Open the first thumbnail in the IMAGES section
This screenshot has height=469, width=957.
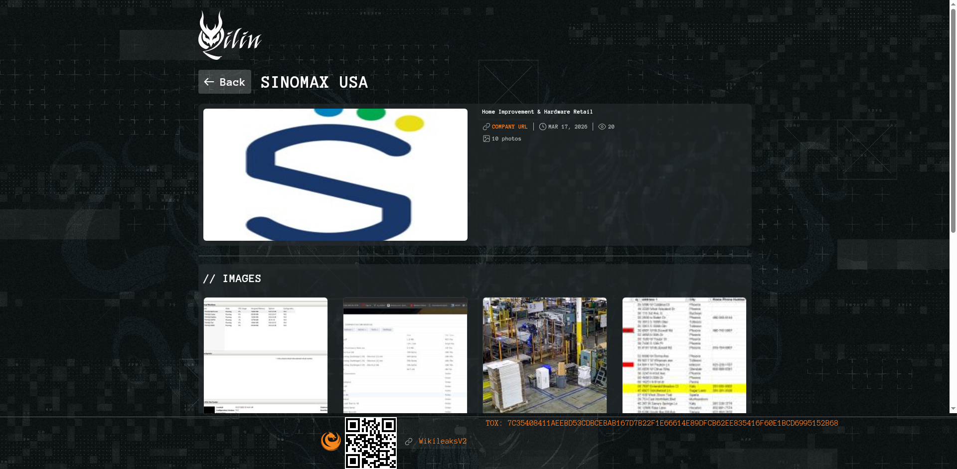click(266, 355)
